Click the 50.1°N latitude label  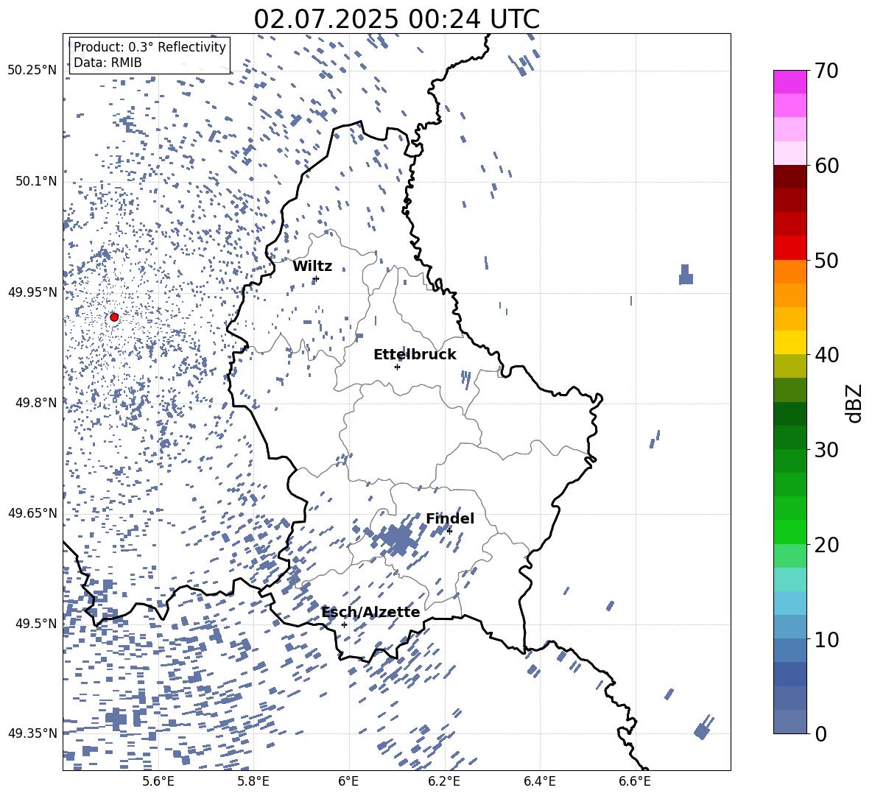pyautogui.click(x=37, y=182)
